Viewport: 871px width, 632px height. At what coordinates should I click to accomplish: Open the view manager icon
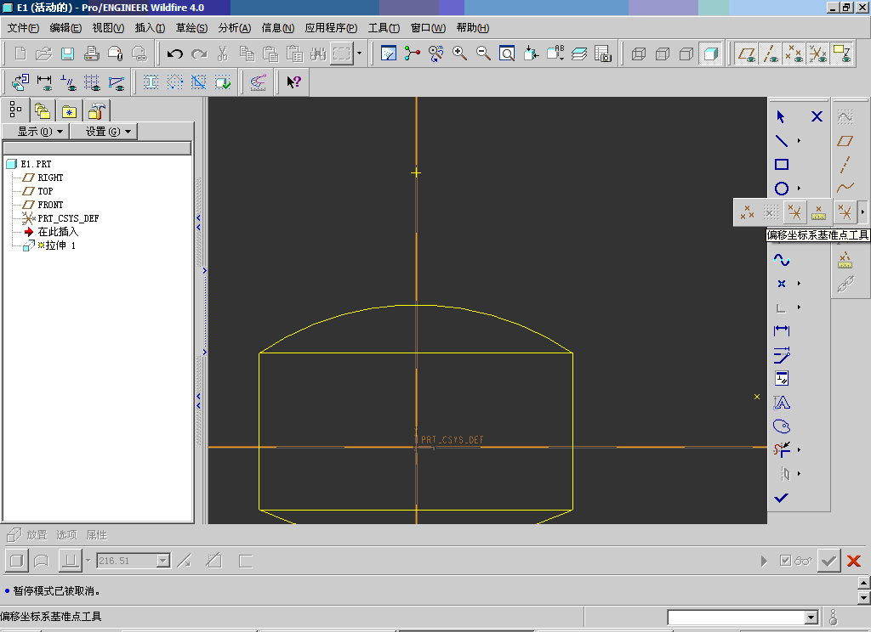point(603,54)
